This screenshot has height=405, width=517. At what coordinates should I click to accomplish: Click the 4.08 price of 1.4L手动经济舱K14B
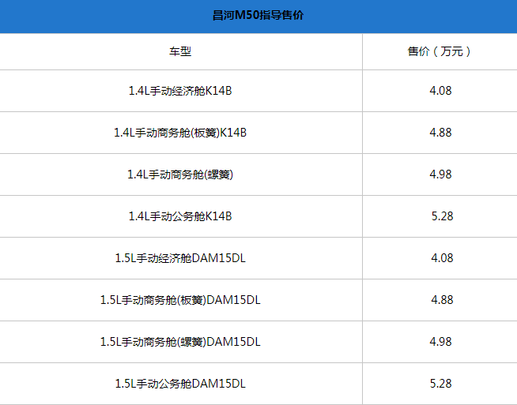(x=440, y=91)
